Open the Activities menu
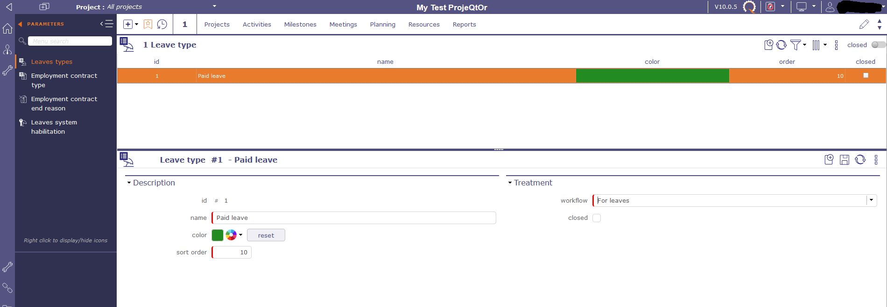The width and height of the screenshot is (887, 307). coord(257,24)
